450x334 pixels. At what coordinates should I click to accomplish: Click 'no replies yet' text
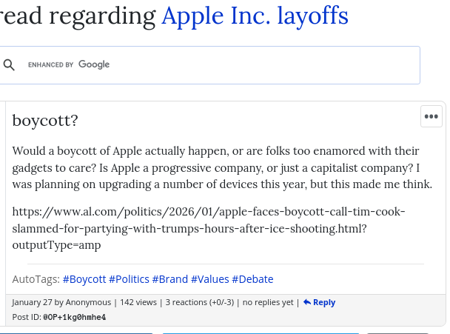268,302
